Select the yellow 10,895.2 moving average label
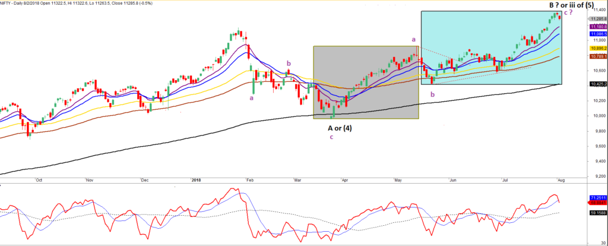Image resolution: width=608 pixels, height=246 pixels. (x=597, y=49)
